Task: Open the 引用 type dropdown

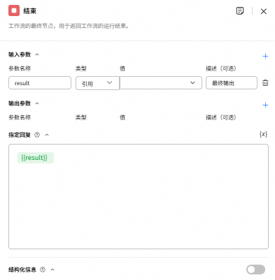Action: click(x=97, y=83)
